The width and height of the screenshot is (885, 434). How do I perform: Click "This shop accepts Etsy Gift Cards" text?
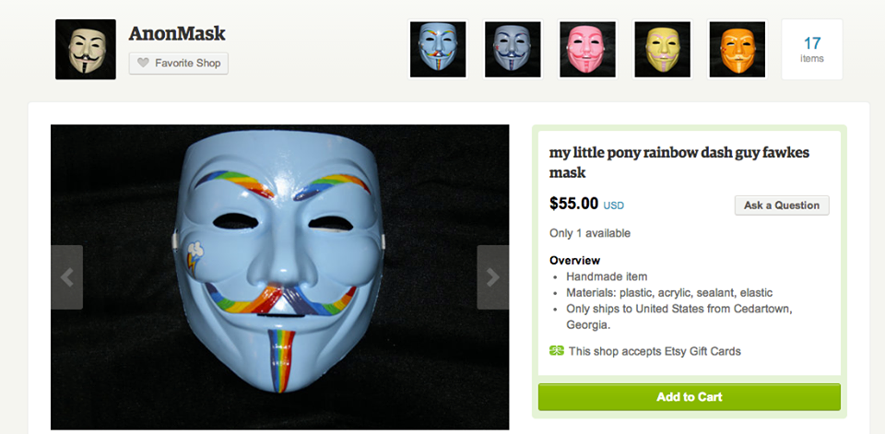(x=655, y=351)
